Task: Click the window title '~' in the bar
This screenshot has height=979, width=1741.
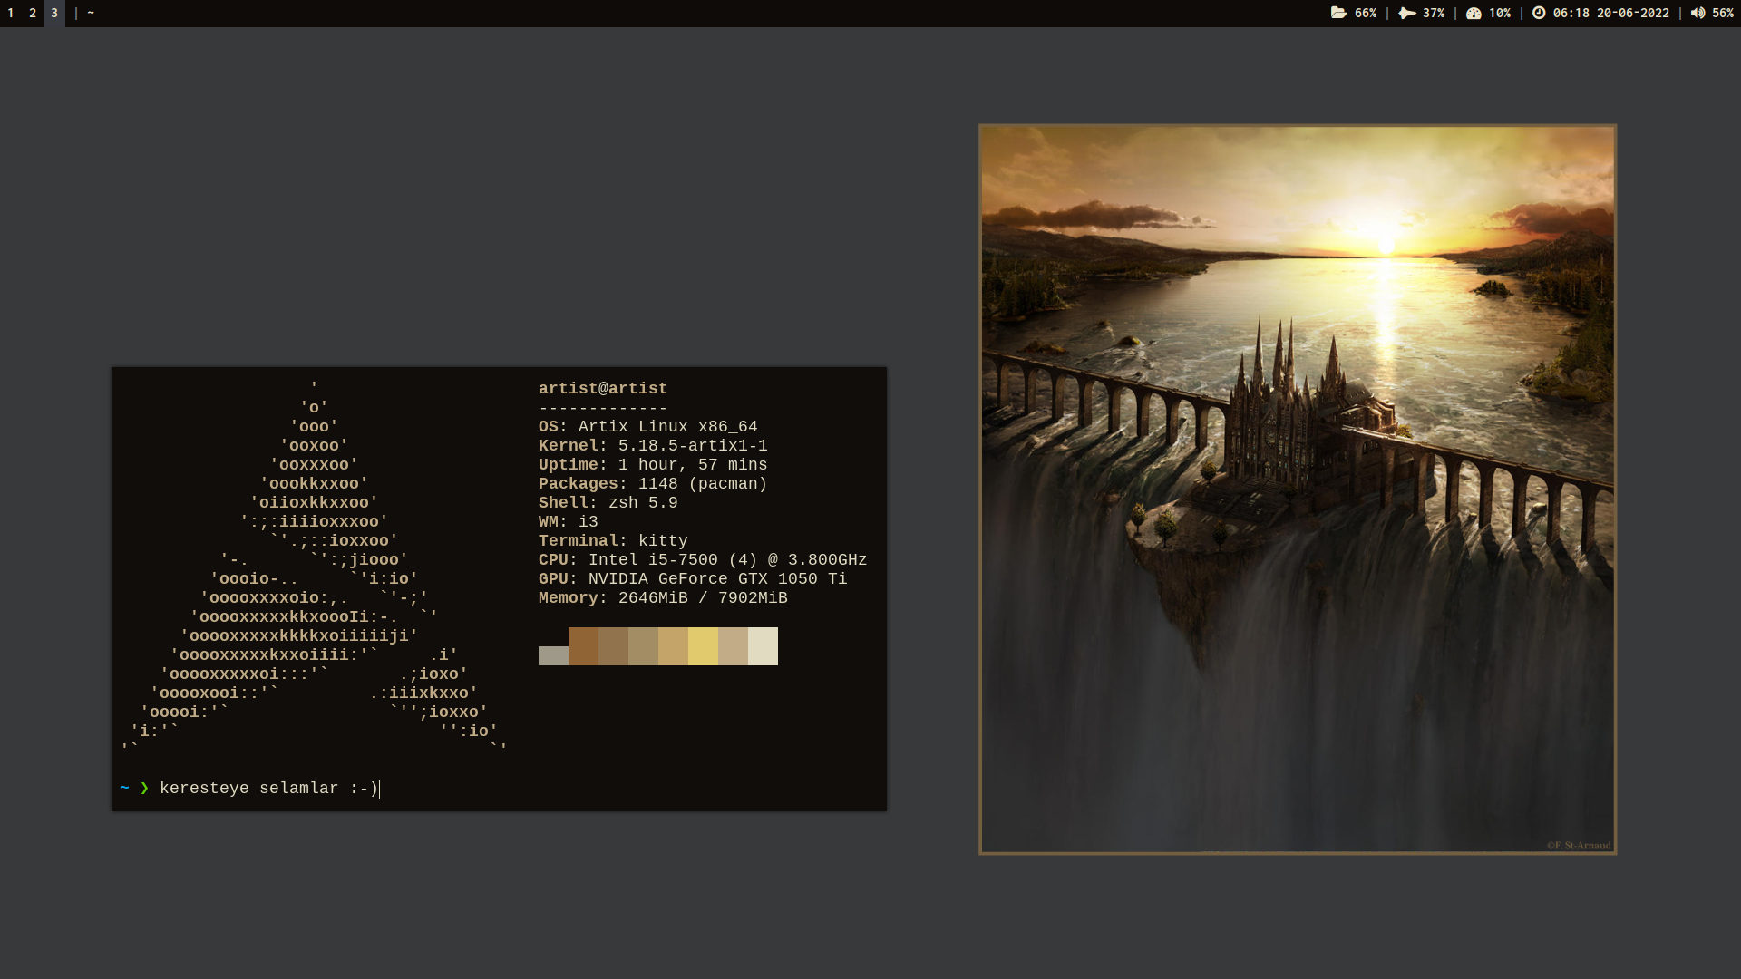Action: [x=91, y=13]
